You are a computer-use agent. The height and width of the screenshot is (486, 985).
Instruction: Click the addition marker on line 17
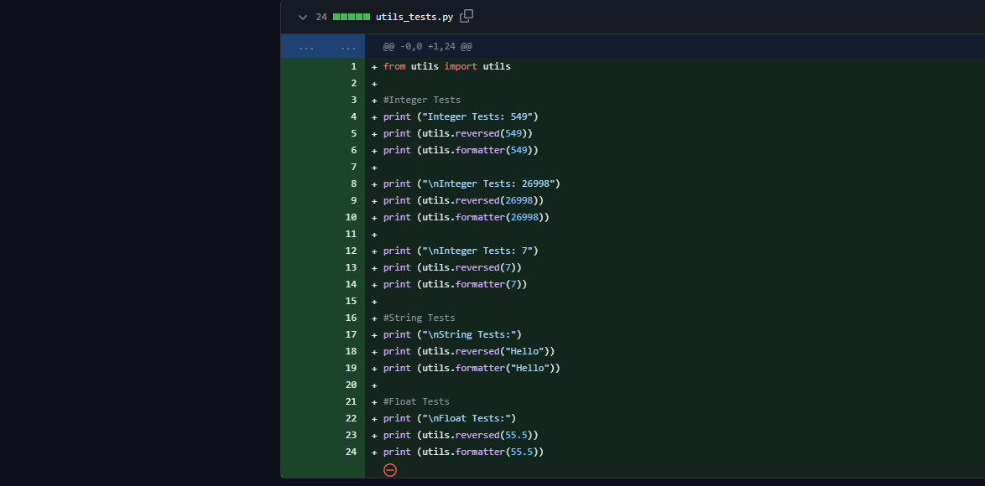373,334
